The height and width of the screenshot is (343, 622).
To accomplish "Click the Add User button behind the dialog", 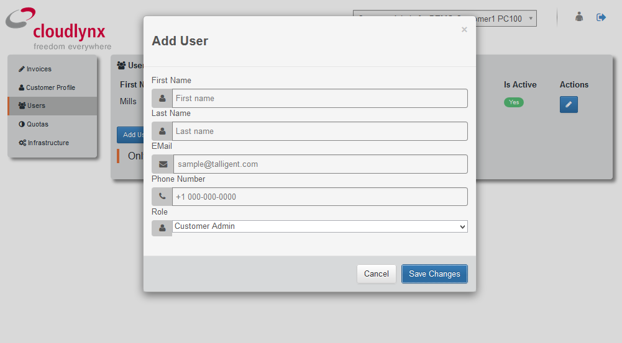I will 130,135.
